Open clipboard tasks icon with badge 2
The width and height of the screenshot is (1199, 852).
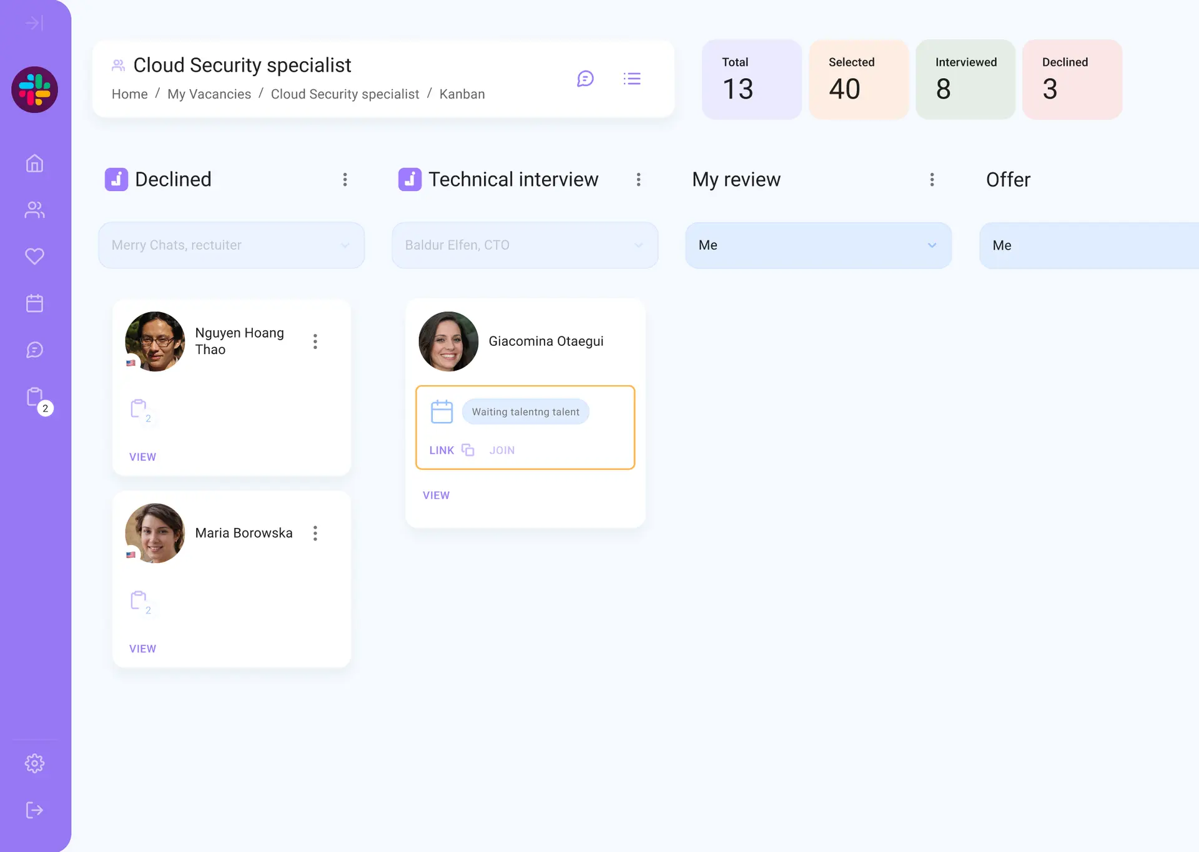point(36,398)
